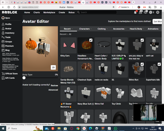The height and width of the screenshot is (131, 164).
Task: Select the Heart Collar item thumbnail
Action: [x=103, y=46]
